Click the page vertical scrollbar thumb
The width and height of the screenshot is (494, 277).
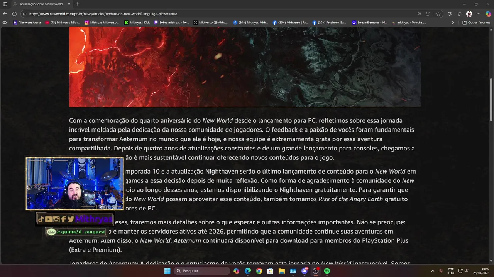point(491,100)
